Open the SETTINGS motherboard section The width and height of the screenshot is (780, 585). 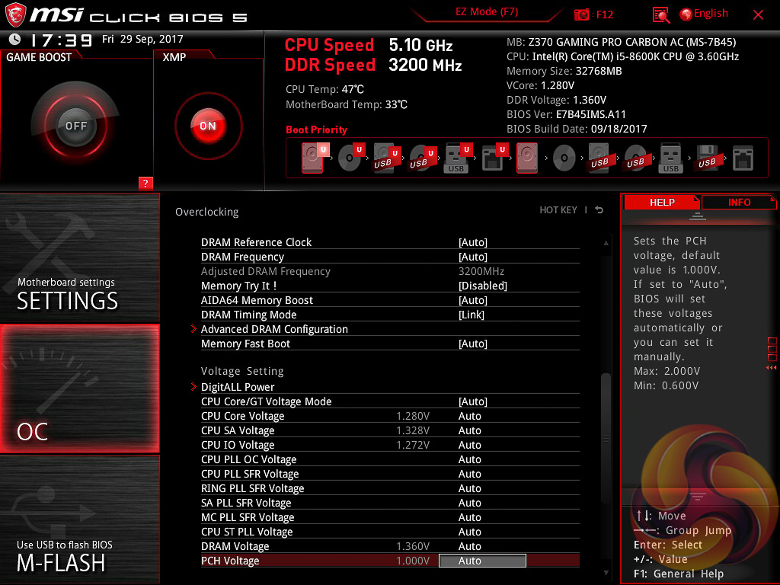[80, 259]
